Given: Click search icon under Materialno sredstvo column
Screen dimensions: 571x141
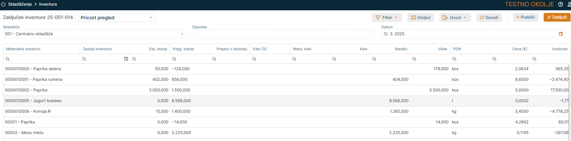Looking at the screenshot, I should pos(8,59).
